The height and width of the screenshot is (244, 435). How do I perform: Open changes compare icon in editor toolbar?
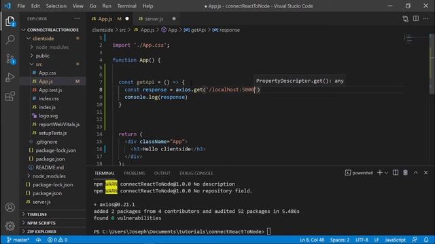pyautogui.click(x=405, y=18)
